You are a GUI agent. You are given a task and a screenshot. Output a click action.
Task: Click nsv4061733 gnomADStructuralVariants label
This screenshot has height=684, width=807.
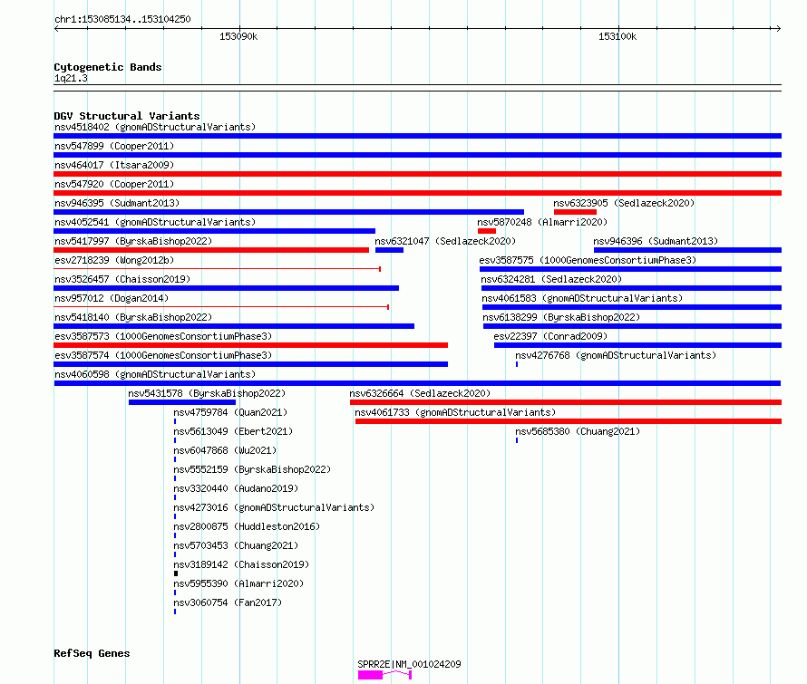[x=455, y=412]
